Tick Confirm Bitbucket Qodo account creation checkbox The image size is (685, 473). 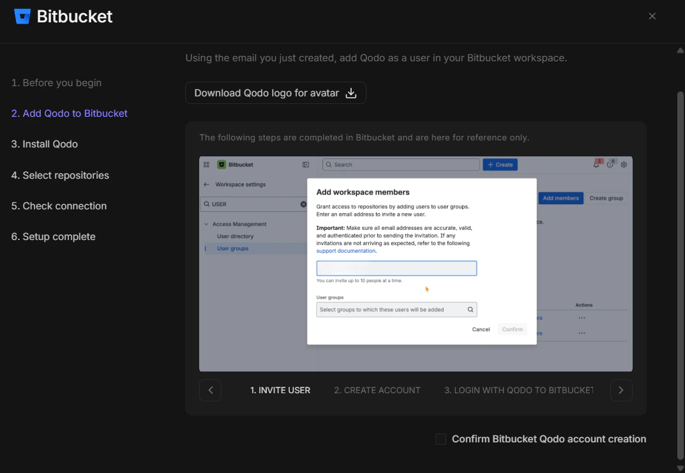click(440, 439)
